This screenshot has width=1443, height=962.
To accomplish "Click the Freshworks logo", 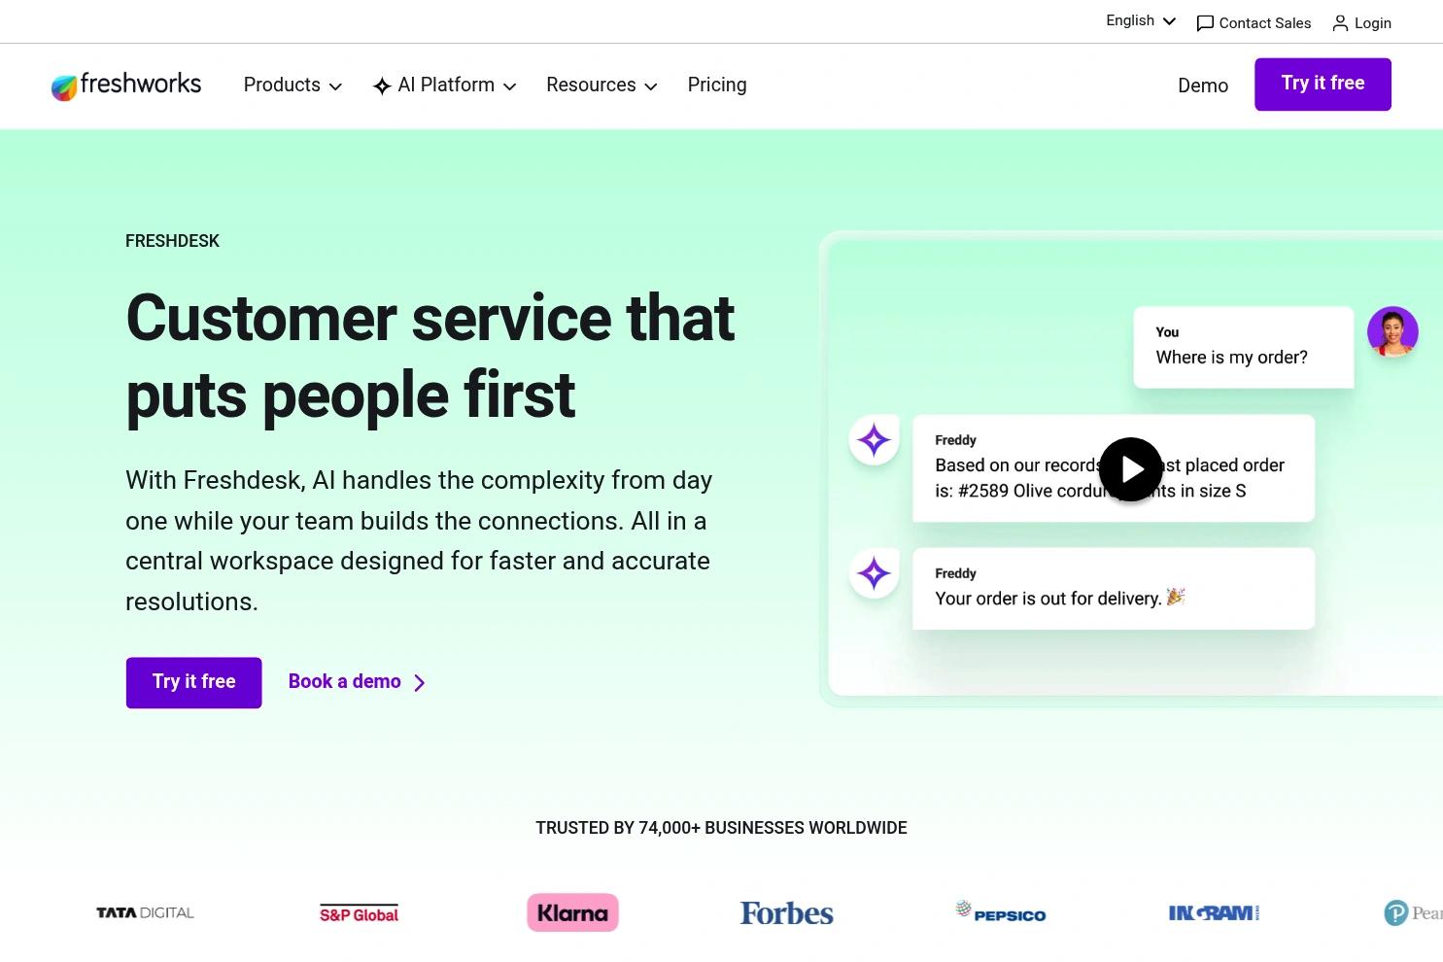I will (x=126, y=86).
